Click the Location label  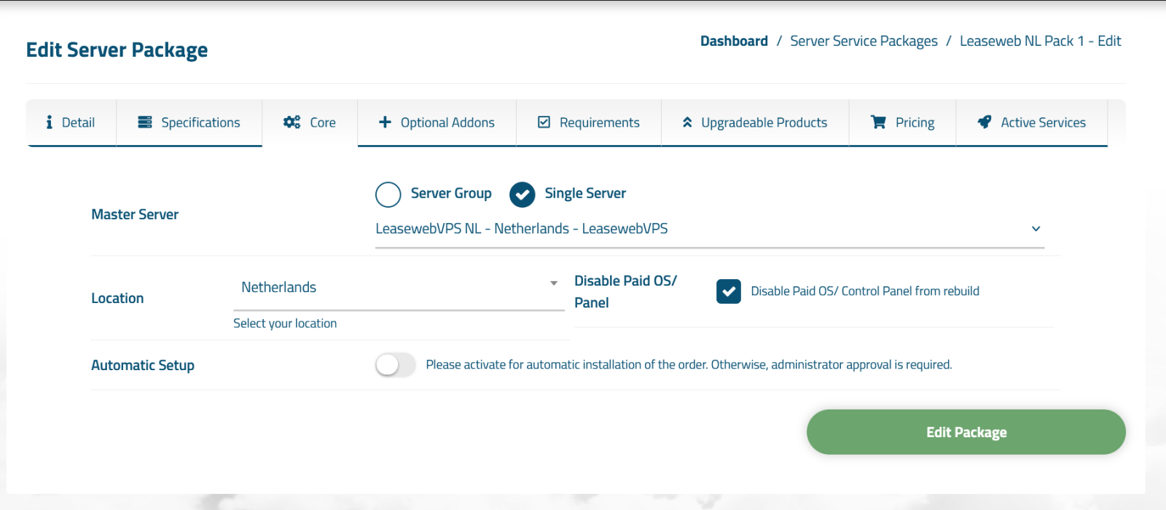pos(117,298)
